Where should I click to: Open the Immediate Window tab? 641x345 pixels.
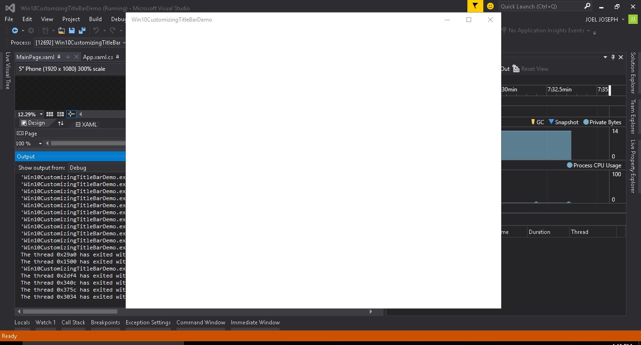tap(255, 322)
